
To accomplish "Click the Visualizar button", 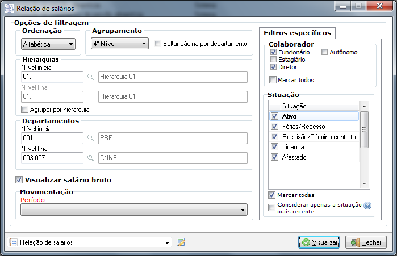I will pos(319,242).
